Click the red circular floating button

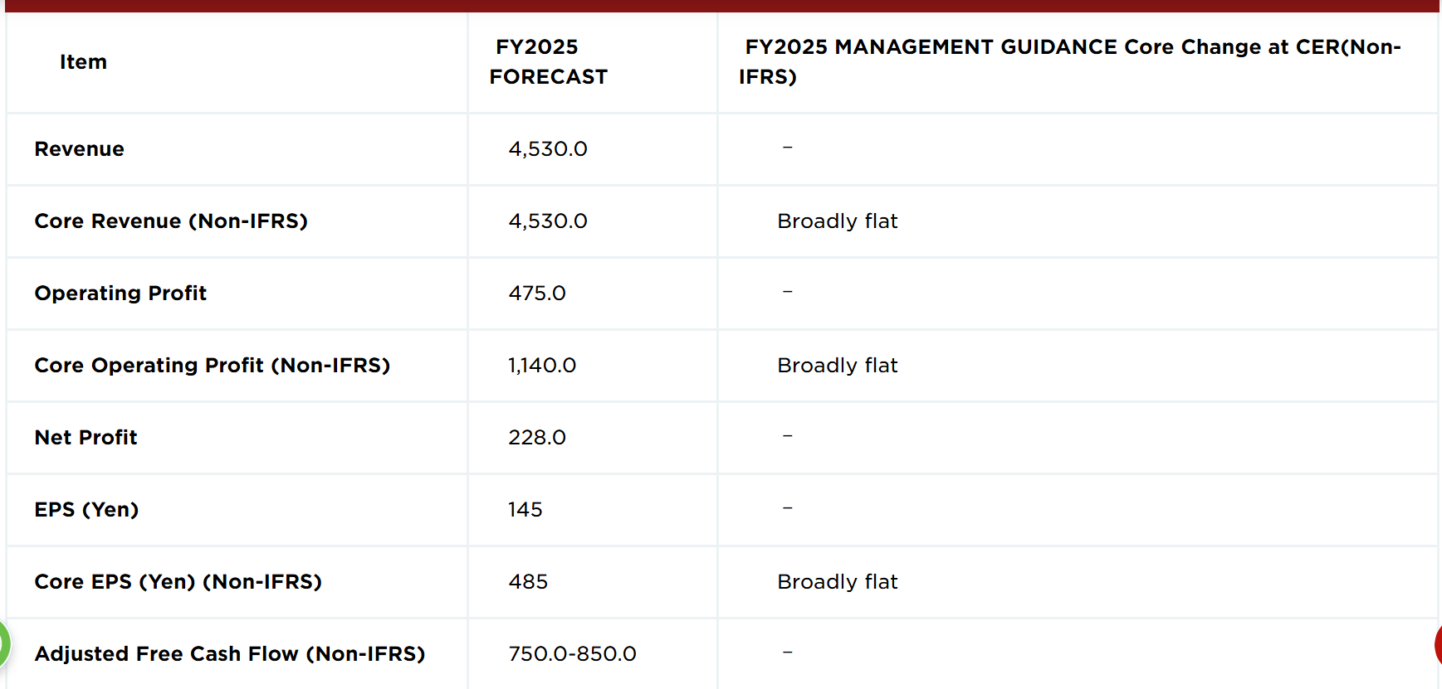(x=1438, y=644)
